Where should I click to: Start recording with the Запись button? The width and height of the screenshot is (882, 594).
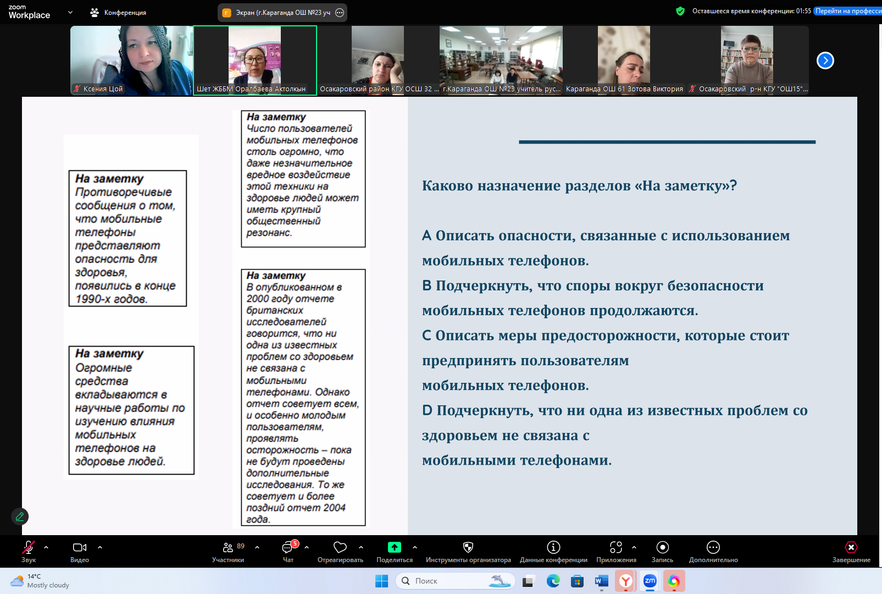point(662,548)
